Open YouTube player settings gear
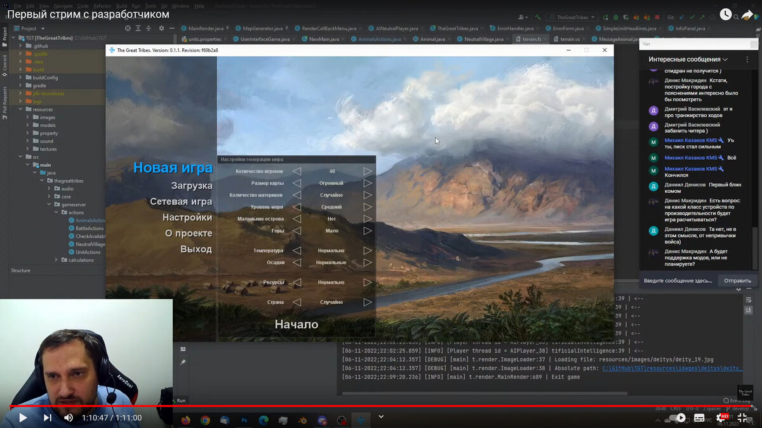 click(721, 418)
